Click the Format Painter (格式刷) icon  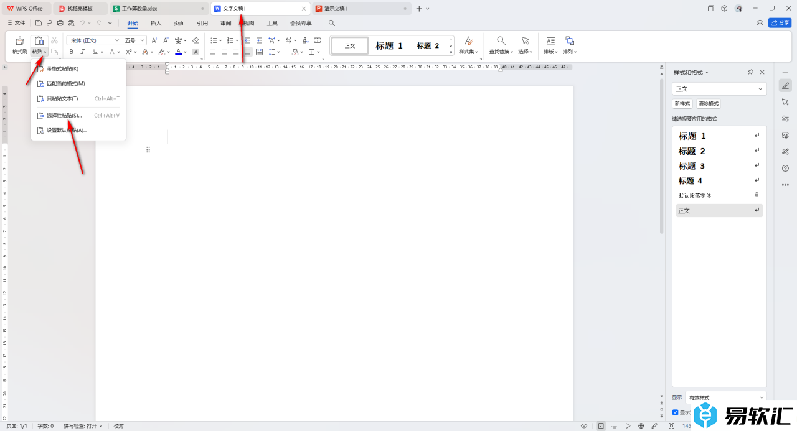19,41
